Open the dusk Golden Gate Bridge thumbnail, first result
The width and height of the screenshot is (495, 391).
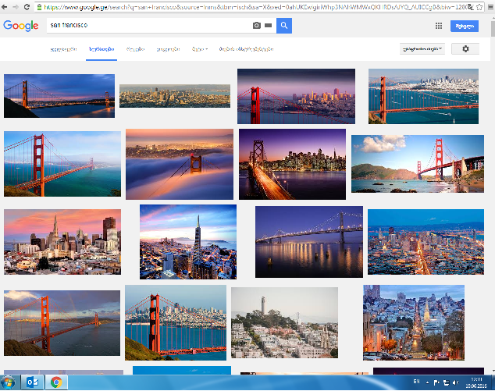(59, 96)
